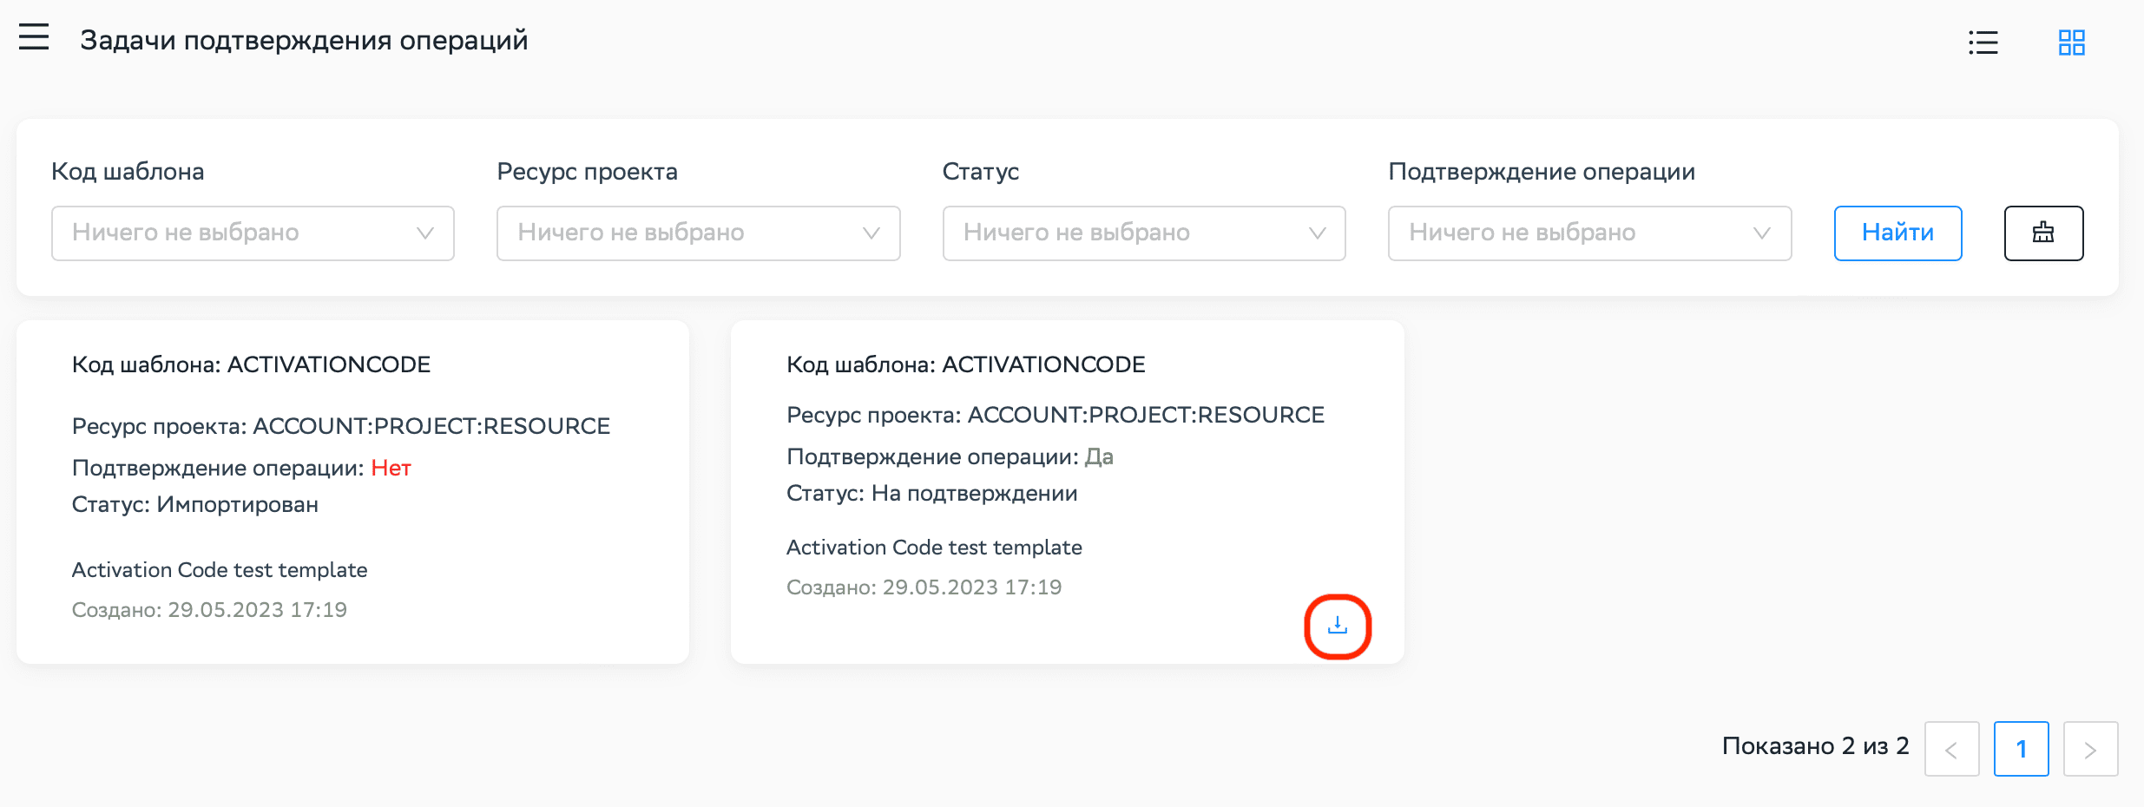Switch to list view layout

[x=1983, y=43]
